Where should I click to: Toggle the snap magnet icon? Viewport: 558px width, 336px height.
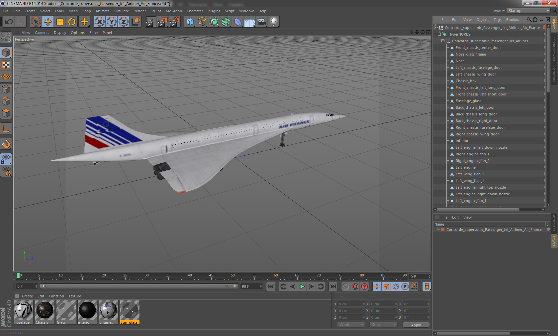pyautogui.click(x=6, y=144)
